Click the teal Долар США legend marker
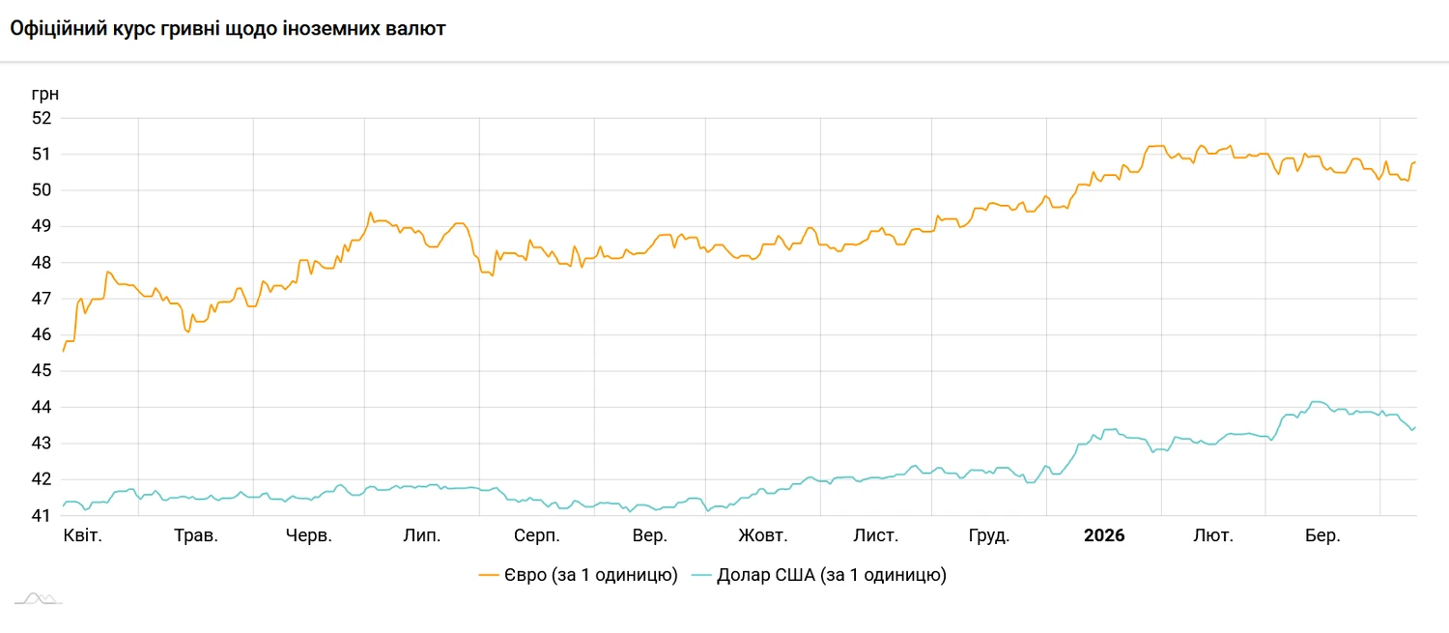 [702, 576]
